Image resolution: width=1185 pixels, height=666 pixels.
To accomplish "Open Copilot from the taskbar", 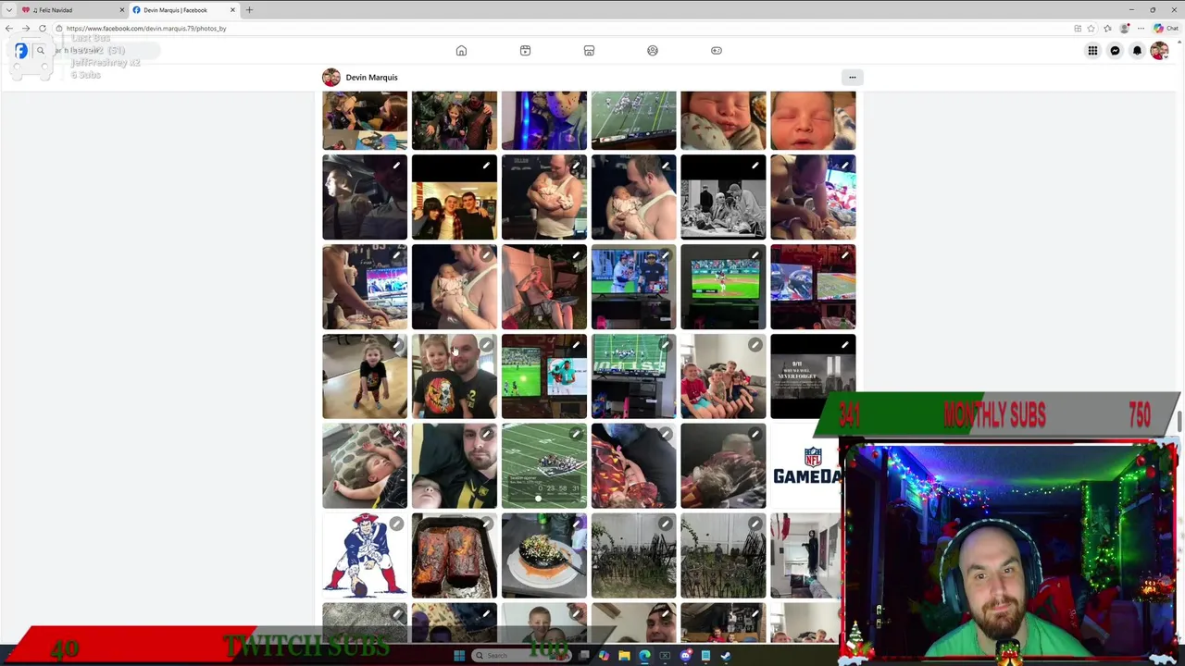I will tap(604, 656).
